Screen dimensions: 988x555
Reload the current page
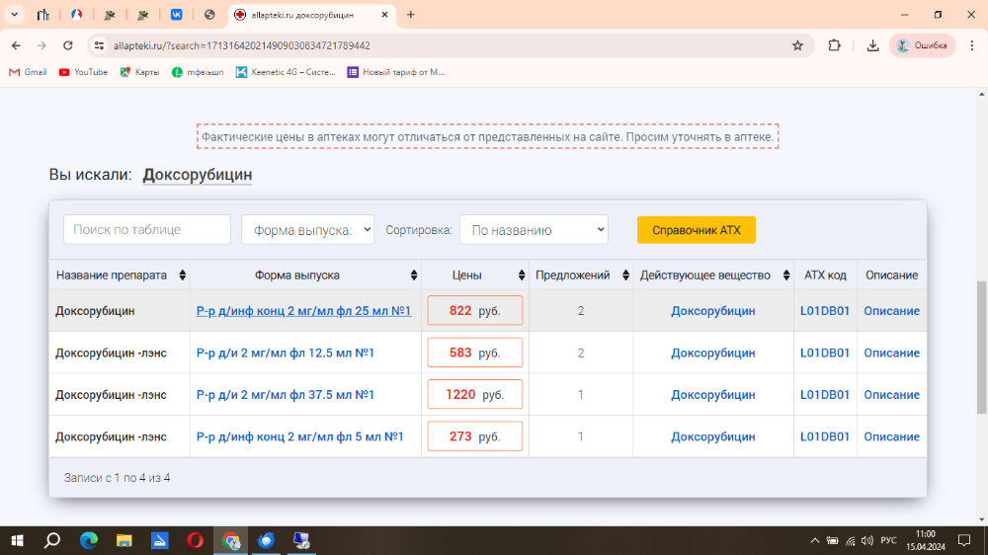(67, 45)
